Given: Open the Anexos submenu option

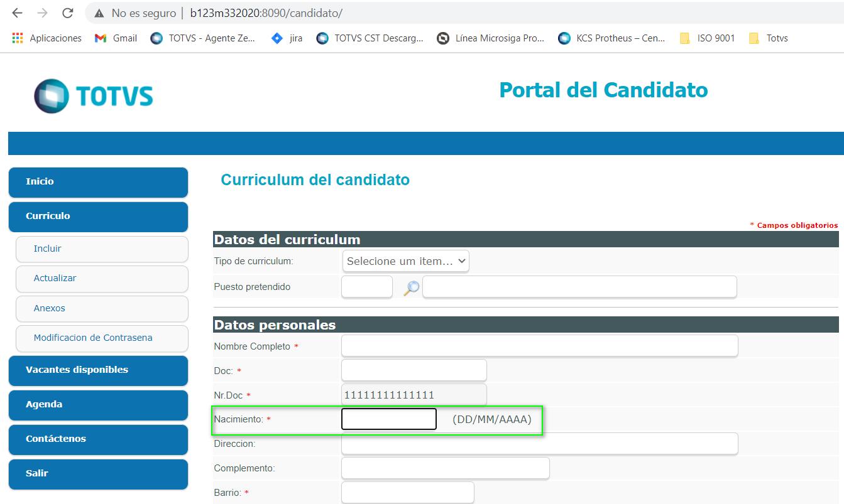Looking at the screenshot, I should point(102,309).
